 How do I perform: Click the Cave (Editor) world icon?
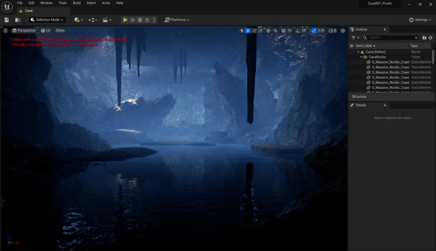click(x=362, y=52)
